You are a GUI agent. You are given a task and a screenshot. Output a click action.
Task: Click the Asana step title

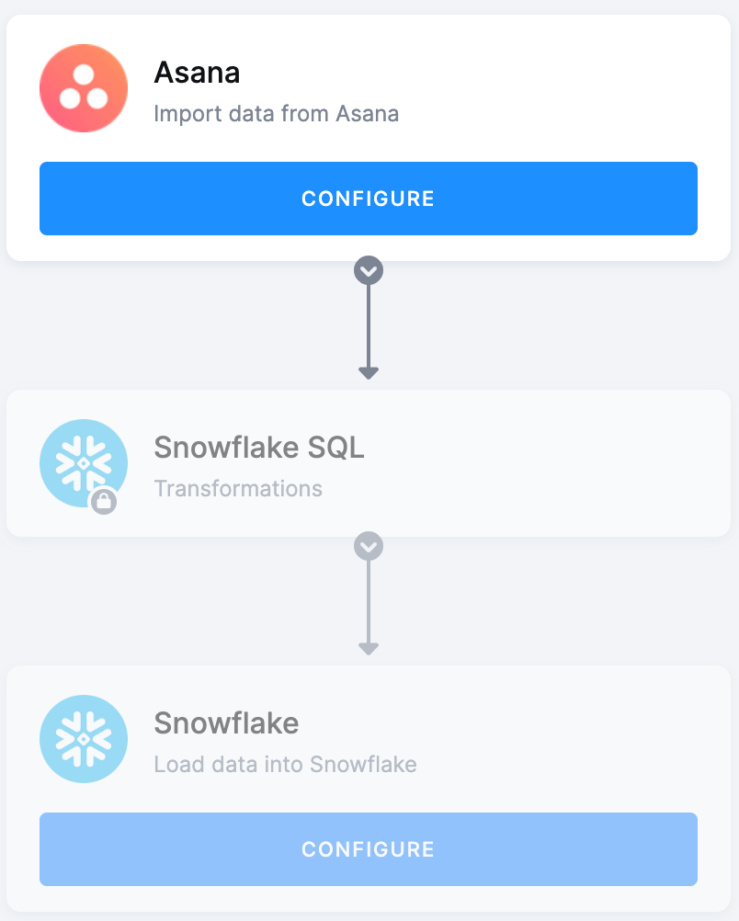tap(197, 72)
